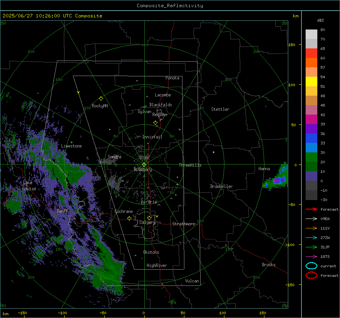This screenshot has height=318, width=340.
Task: Click the Olds label
Action: 144,158
